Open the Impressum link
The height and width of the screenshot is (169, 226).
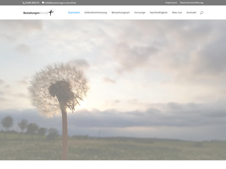[x=171, y=2]
